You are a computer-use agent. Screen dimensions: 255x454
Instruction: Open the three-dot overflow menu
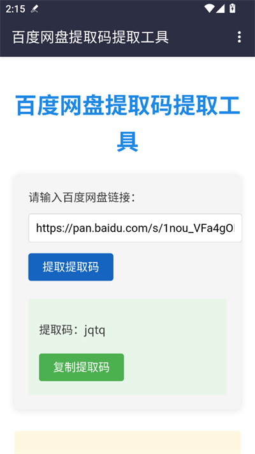click(239, 37)
